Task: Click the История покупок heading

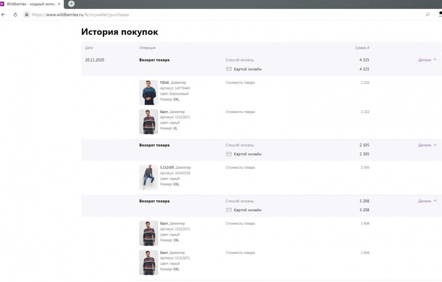Action: (119, 32)
